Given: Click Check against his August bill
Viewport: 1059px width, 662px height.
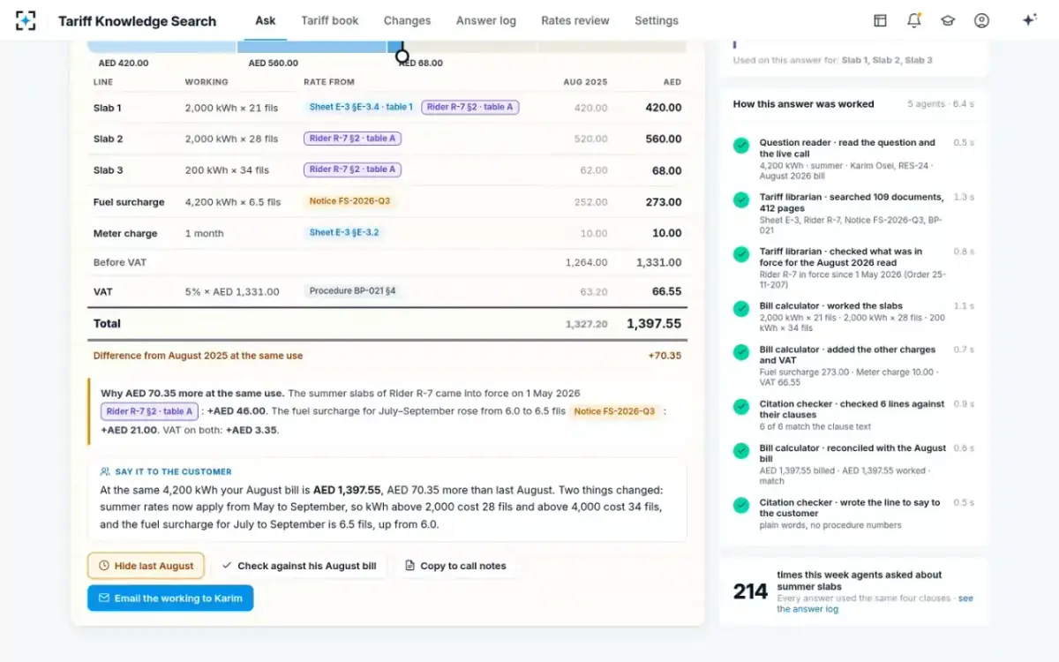Looking at the screenshot, I should [x=299, y=566].
